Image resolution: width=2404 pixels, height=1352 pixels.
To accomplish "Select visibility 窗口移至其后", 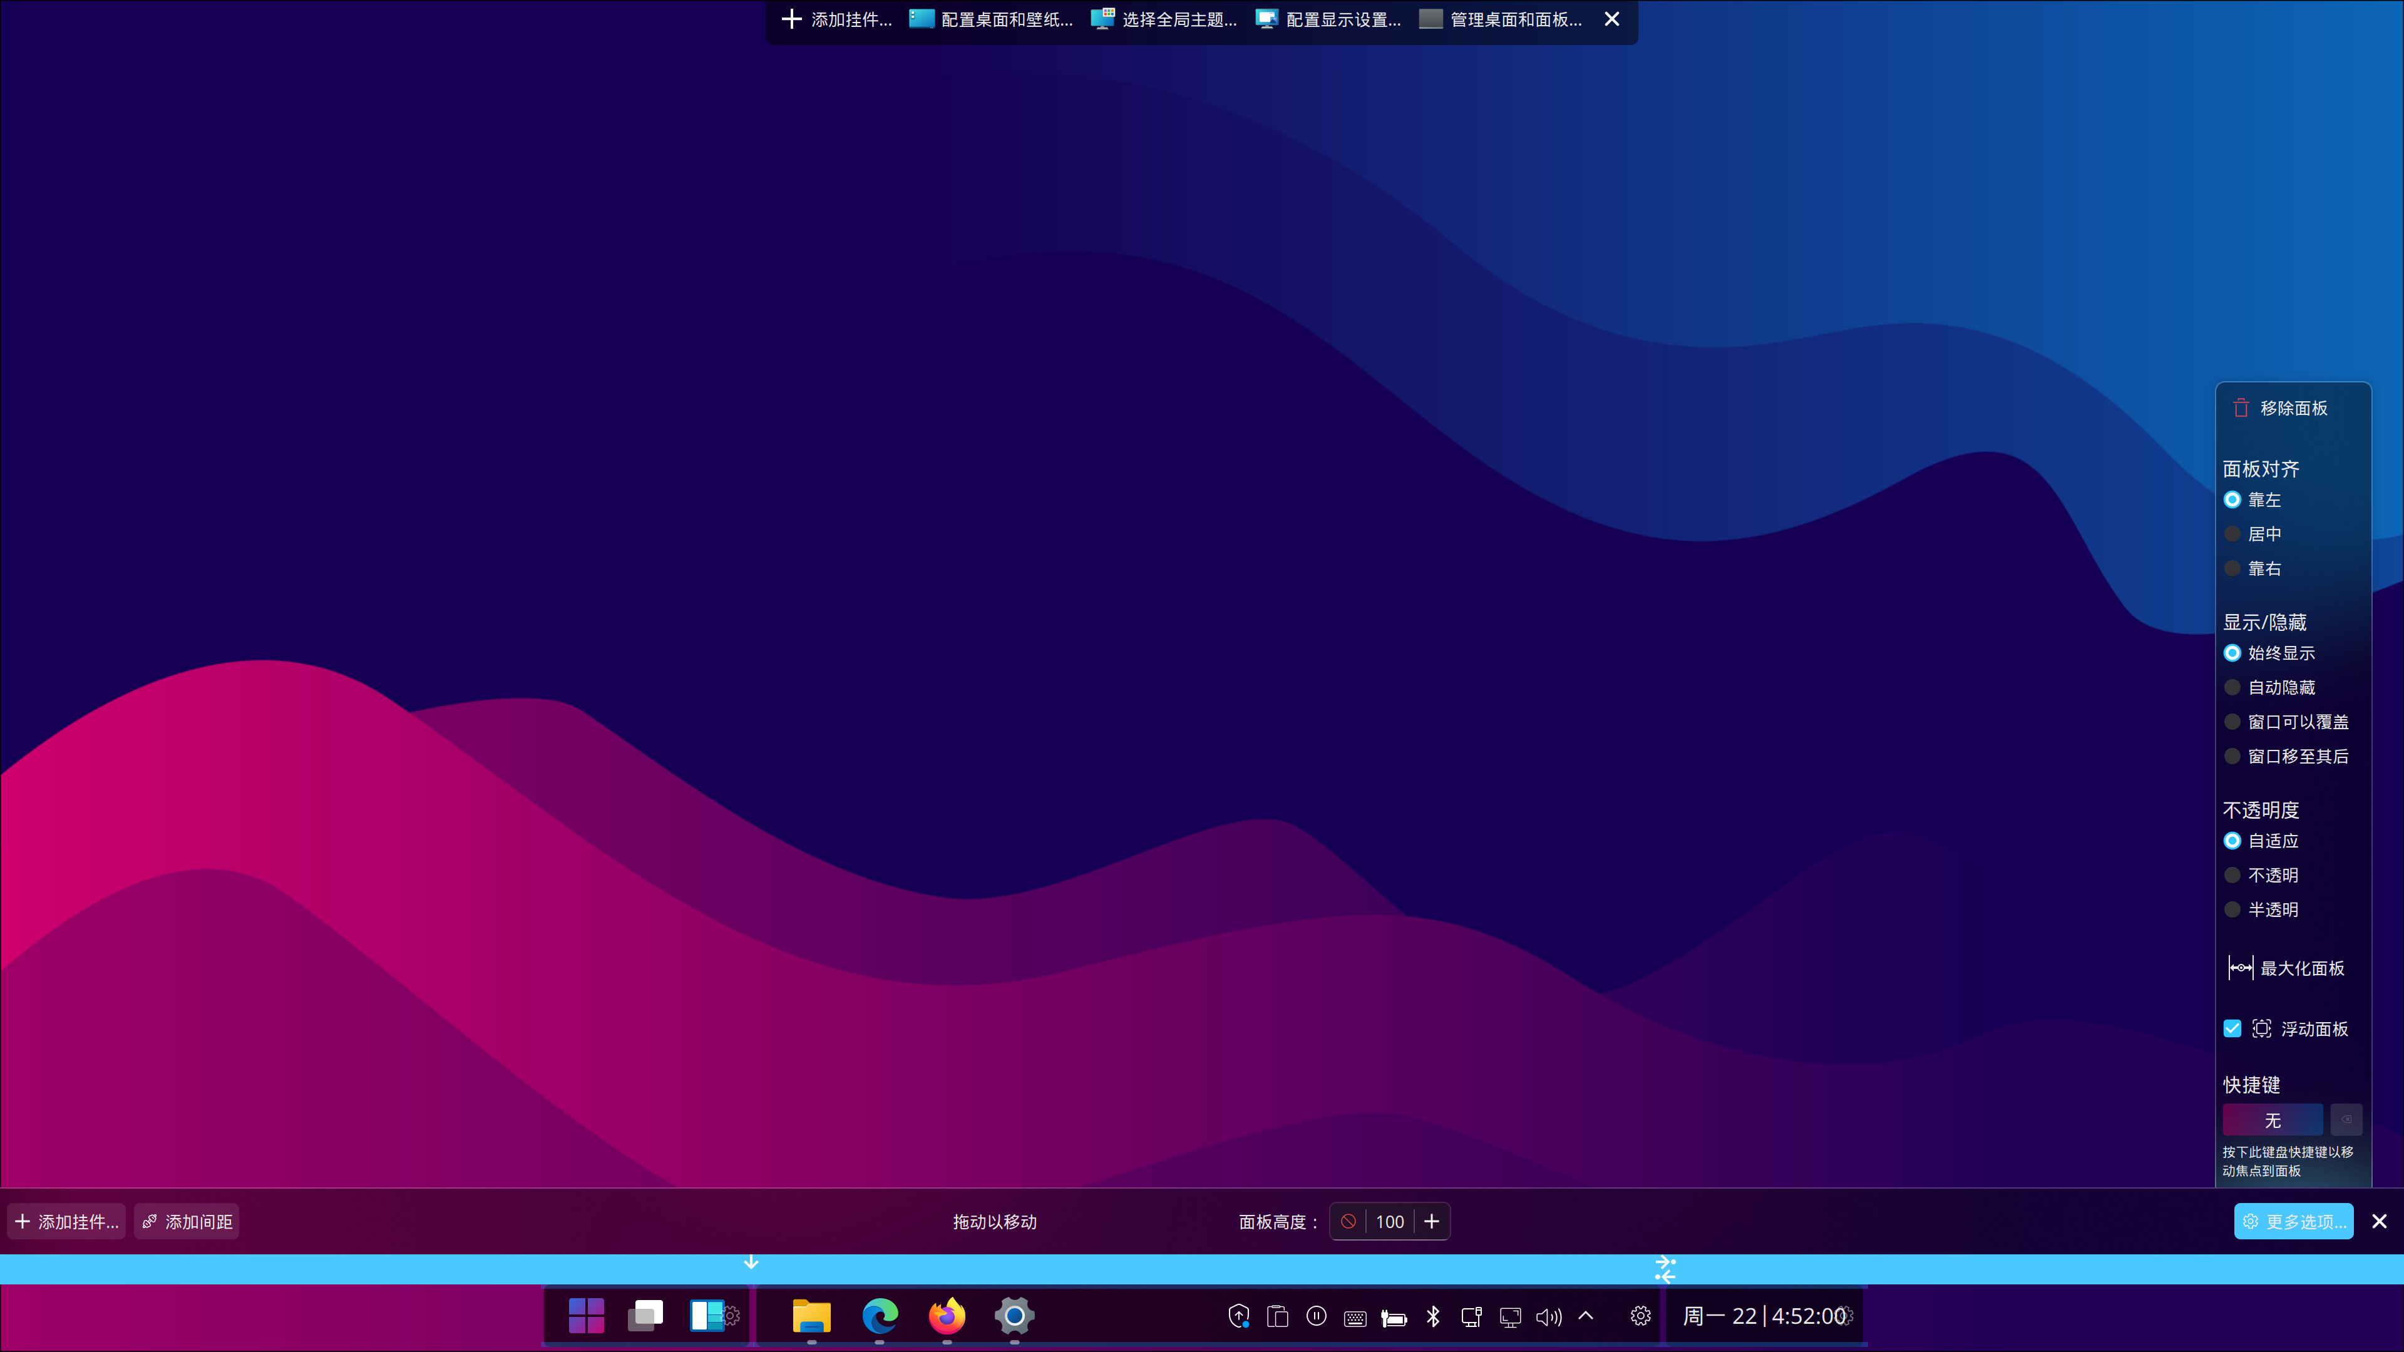I will 2286,757.
